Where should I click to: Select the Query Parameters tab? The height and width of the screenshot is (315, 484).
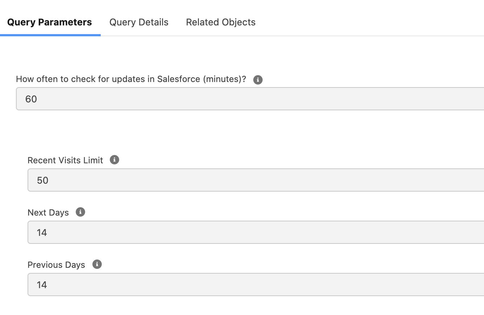click(x=50, y=22)
